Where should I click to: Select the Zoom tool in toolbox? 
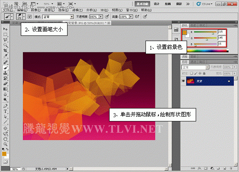5,144
